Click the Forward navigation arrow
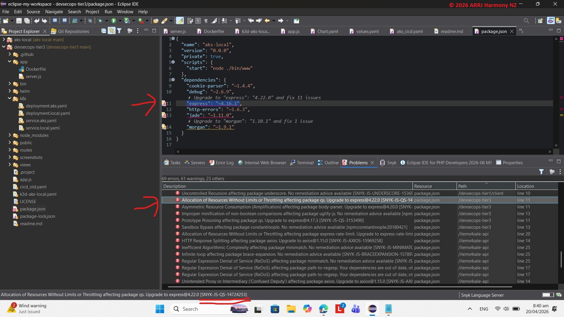This screenshot has width=564, height=317. [280, 21]
